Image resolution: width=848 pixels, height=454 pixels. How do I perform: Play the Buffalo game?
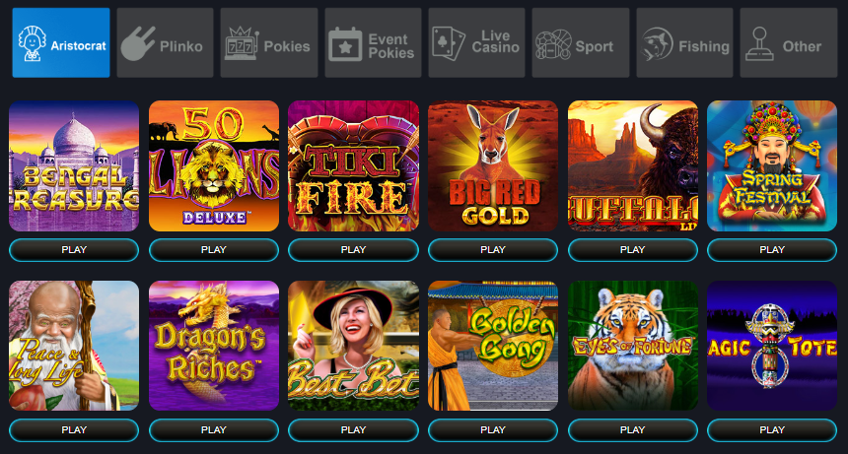point(633,250)
